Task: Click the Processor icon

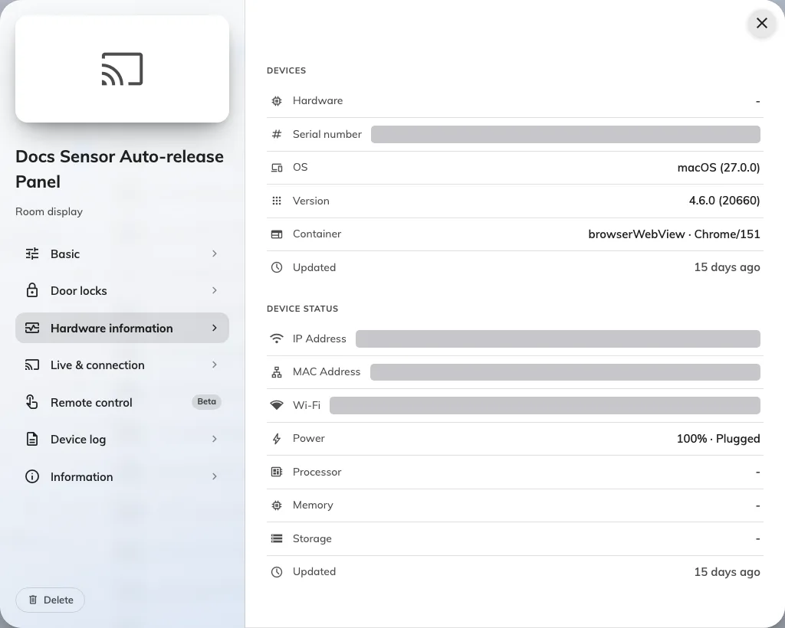Action: 276,472
